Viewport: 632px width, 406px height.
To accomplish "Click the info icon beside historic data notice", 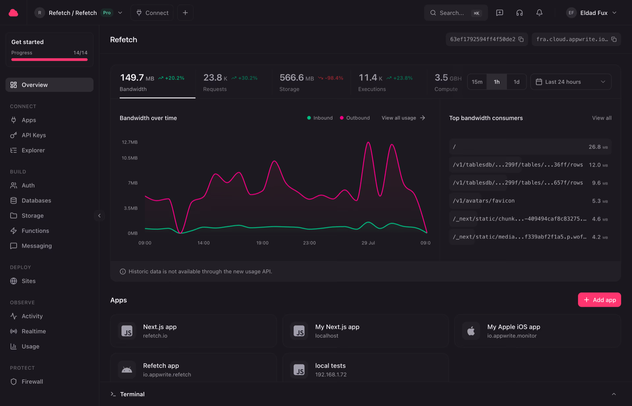I will 123,271.
